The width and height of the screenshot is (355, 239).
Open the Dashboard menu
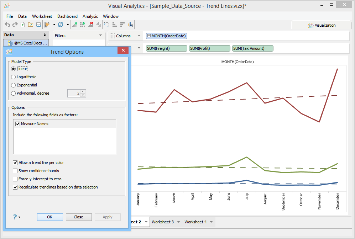tap(67, 16)
